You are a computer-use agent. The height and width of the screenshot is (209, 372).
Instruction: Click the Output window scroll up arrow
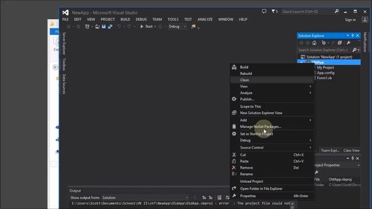click(292, 203)
